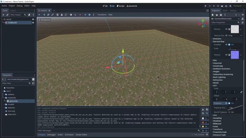Choose the Select Mode arrow tool
Screen dimensions: 246x138
click(39, 15)
